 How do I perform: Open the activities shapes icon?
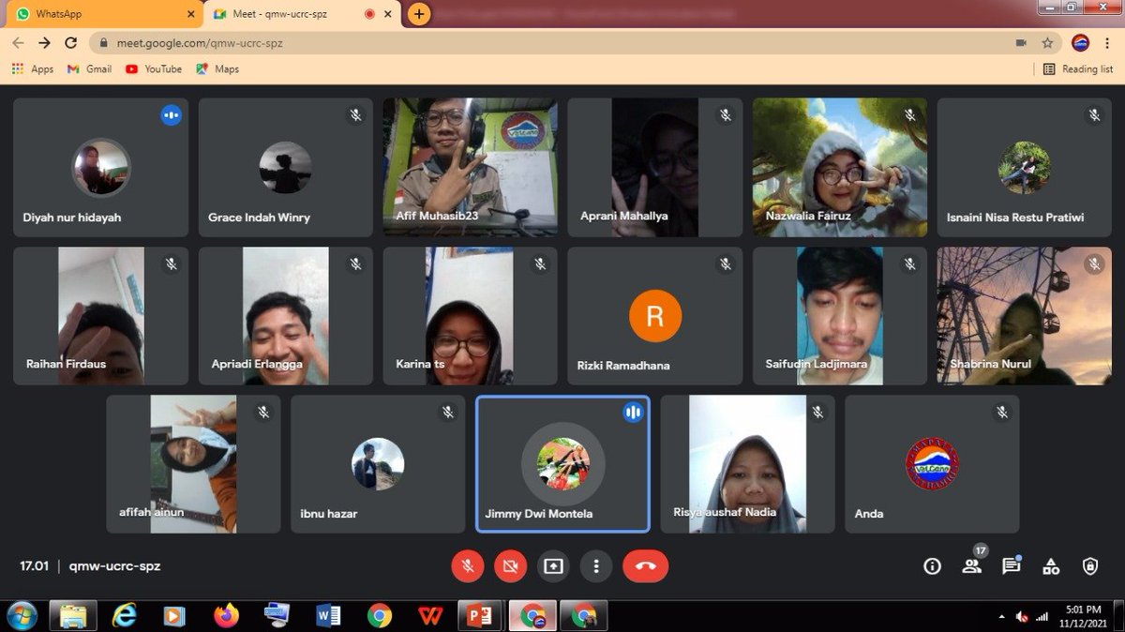pos(1051,566)
